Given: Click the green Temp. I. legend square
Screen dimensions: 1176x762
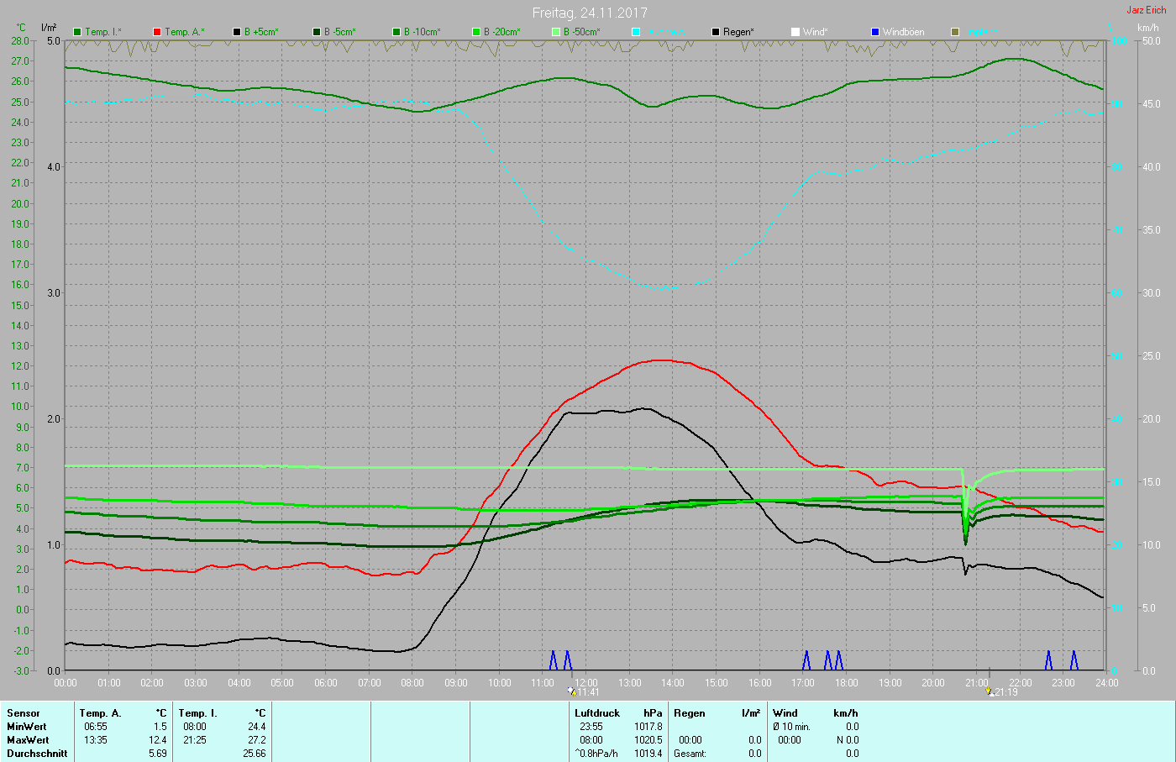Looking at the screenshot, I should (77, 32).
